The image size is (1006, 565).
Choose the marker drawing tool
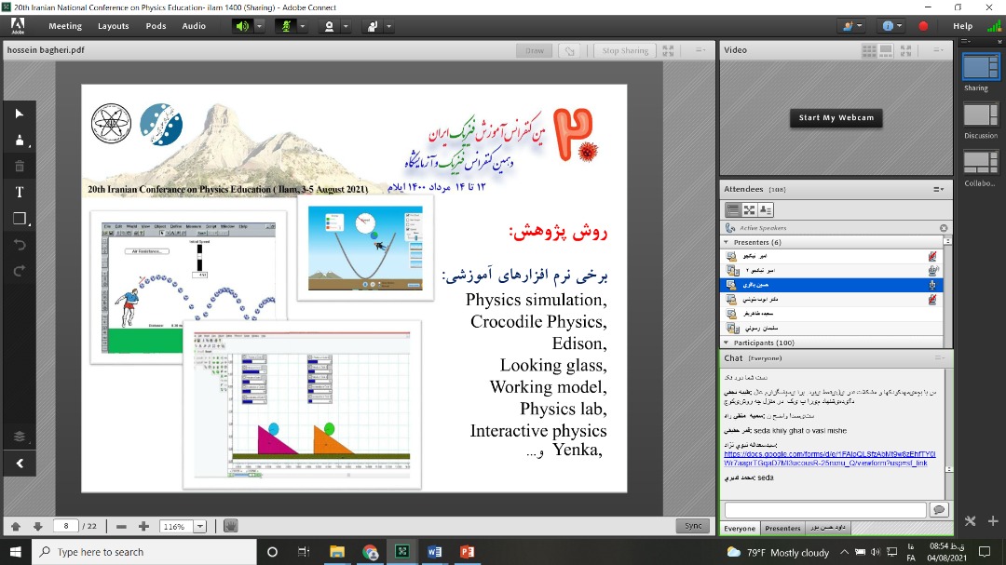pyautogui.click(x=20, y=141)
